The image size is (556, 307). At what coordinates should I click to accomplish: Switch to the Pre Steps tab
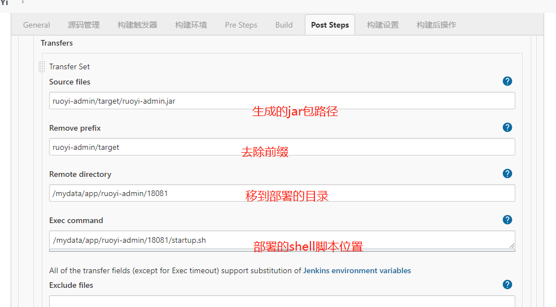coord(241,25)
